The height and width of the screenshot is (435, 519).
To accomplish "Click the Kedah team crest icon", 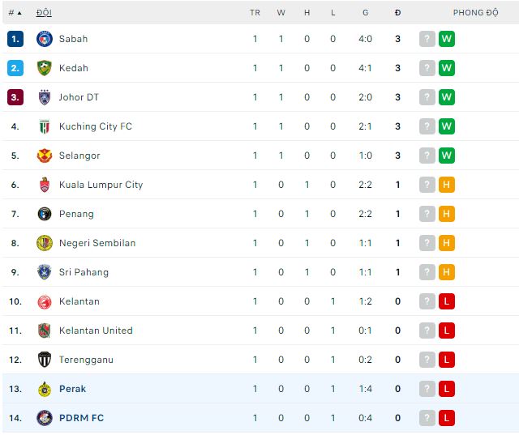I will coord(45,68).
